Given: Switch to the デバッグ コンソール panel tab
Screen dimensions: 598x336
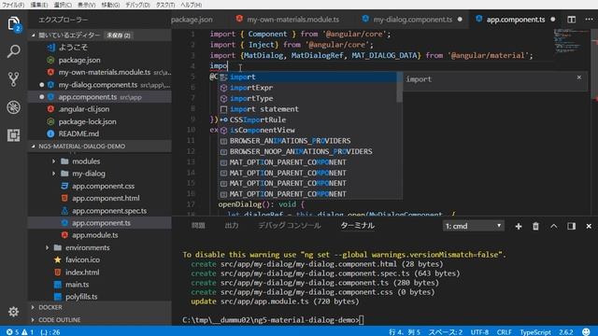Looking at the screenshot, I should click(290, 226).
